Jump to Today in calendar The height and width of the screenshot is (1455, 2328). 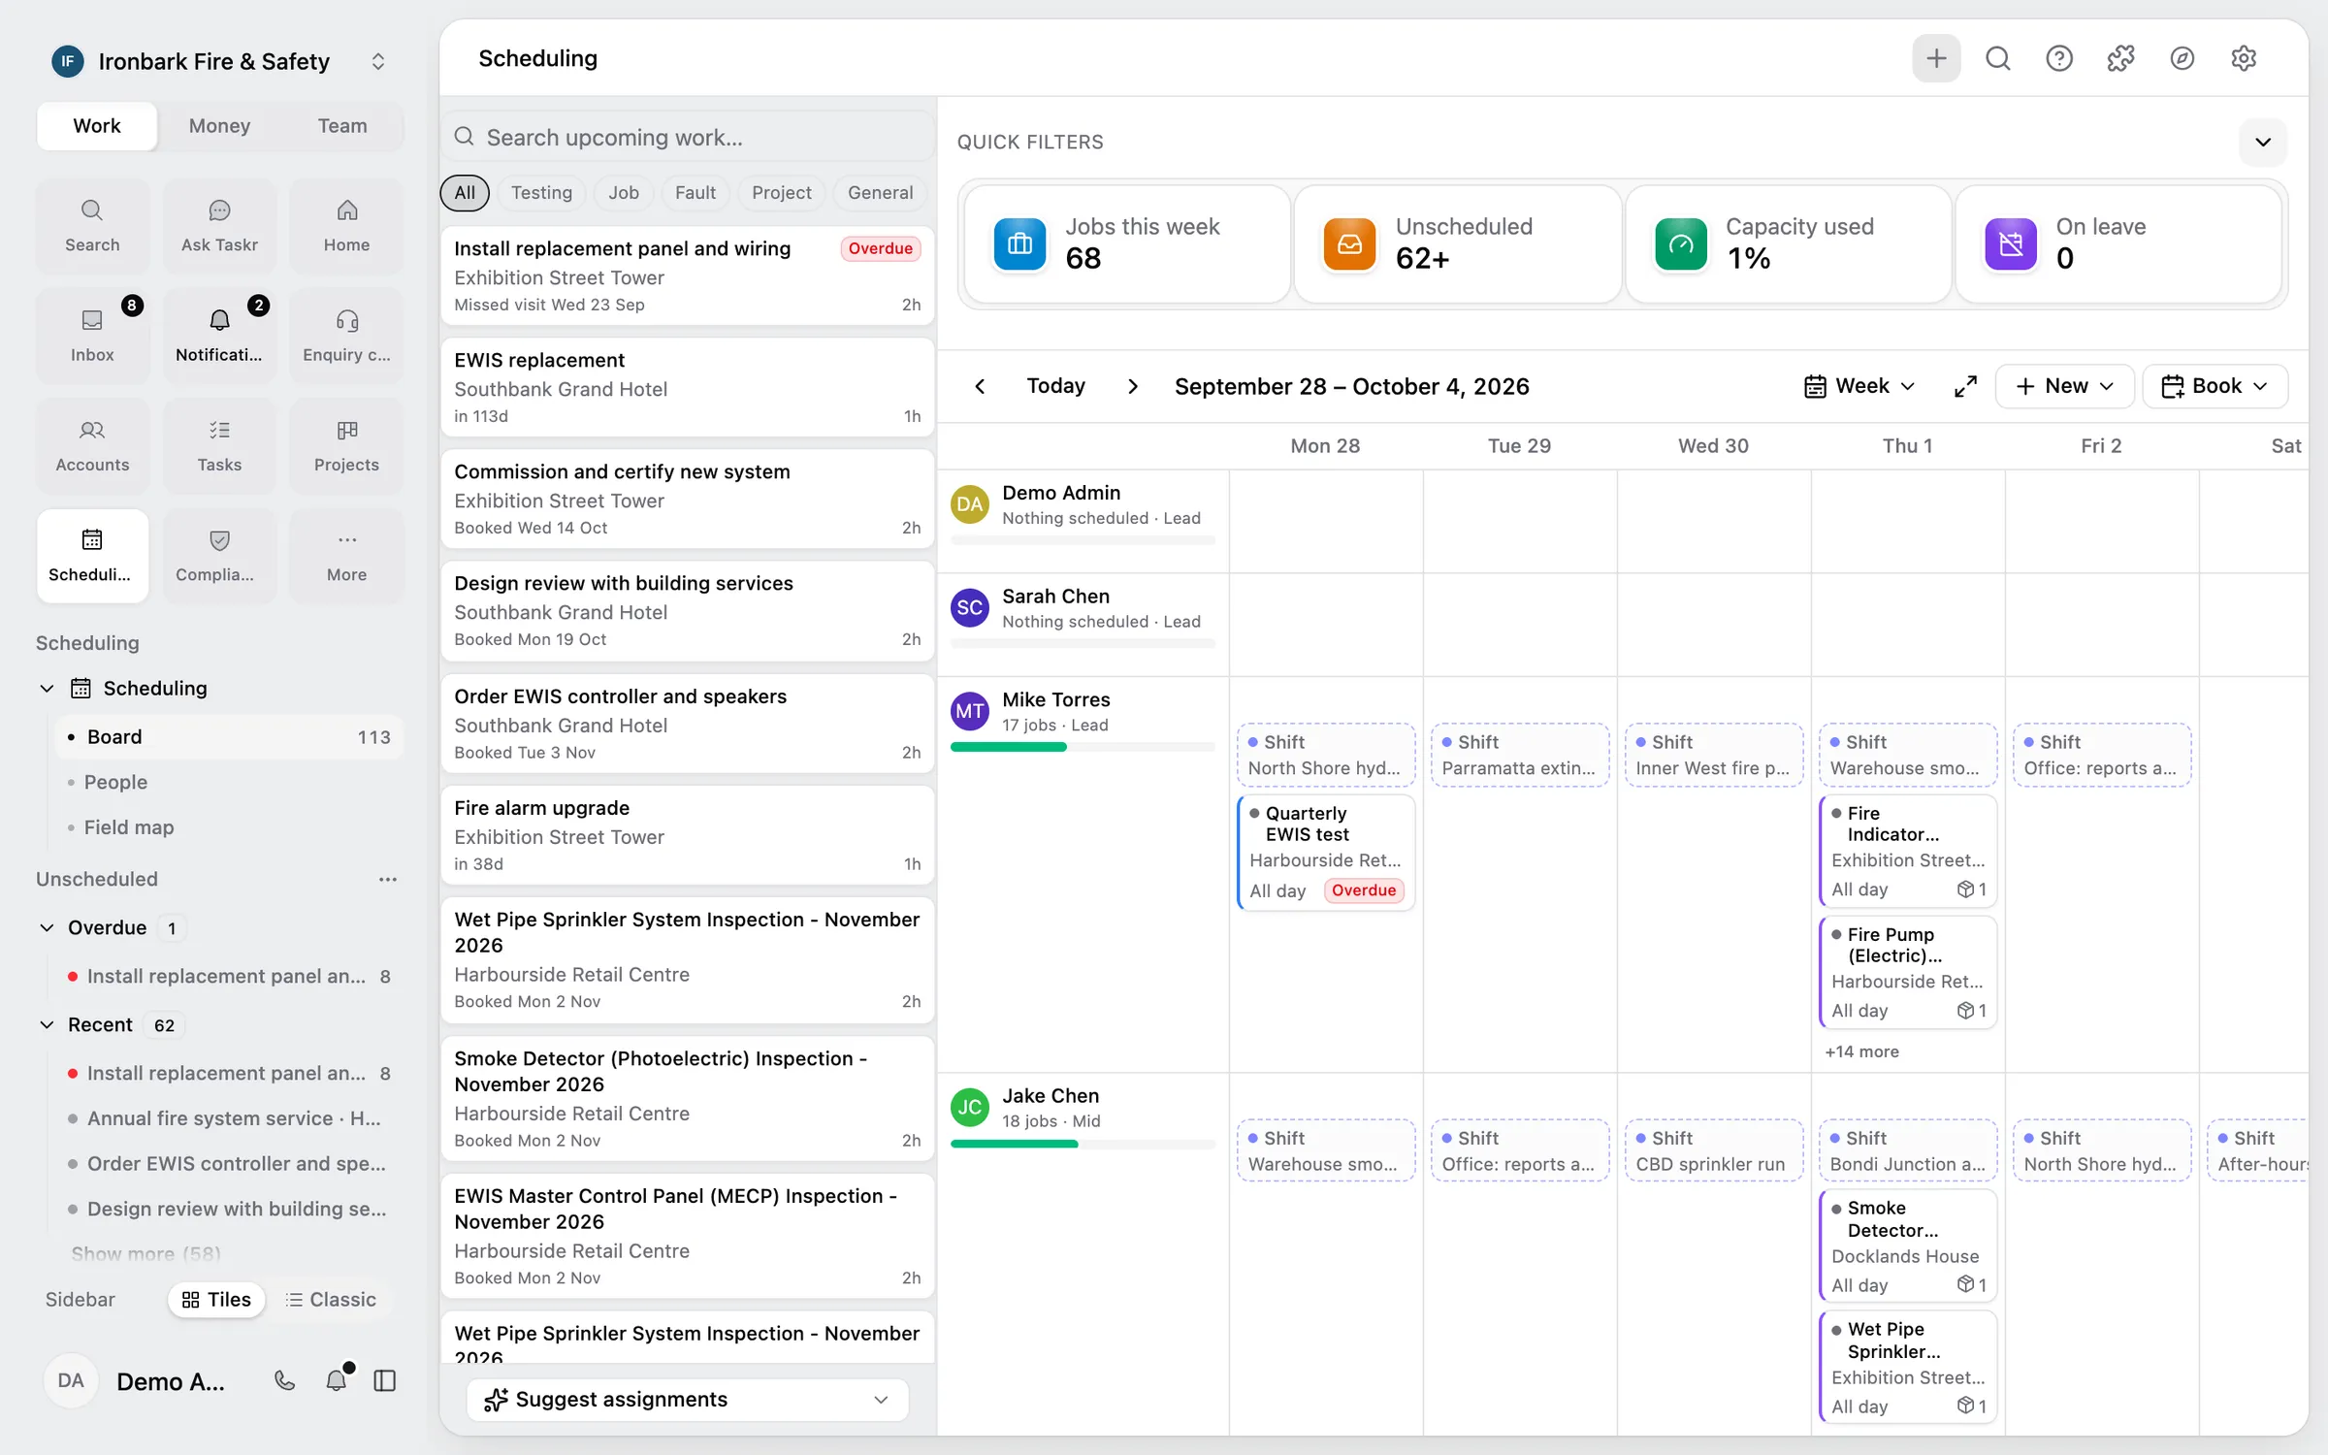click(x=1056, y=386)
